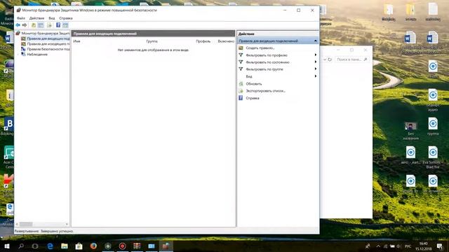Open Help via blue question-mark toolbar icon
Image resolution: width=449 pixels, height=252 pixels.
(x=58, y=25)
